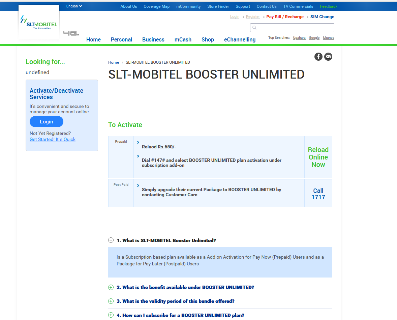The image size is (397, 320).
Task: Click Upahara top search link
Action: [x=299, y=38]
